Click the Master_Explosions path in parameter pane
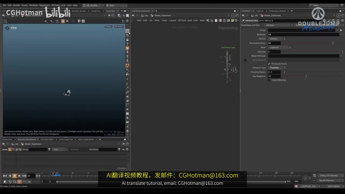345x194 pixels. pyautogui.click(x=272, y=15)
